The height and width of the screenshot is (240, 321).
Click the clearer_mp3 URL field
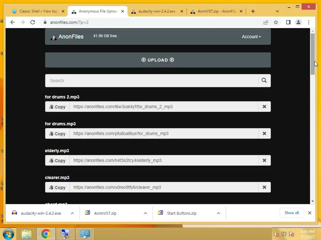pos(164,187)
